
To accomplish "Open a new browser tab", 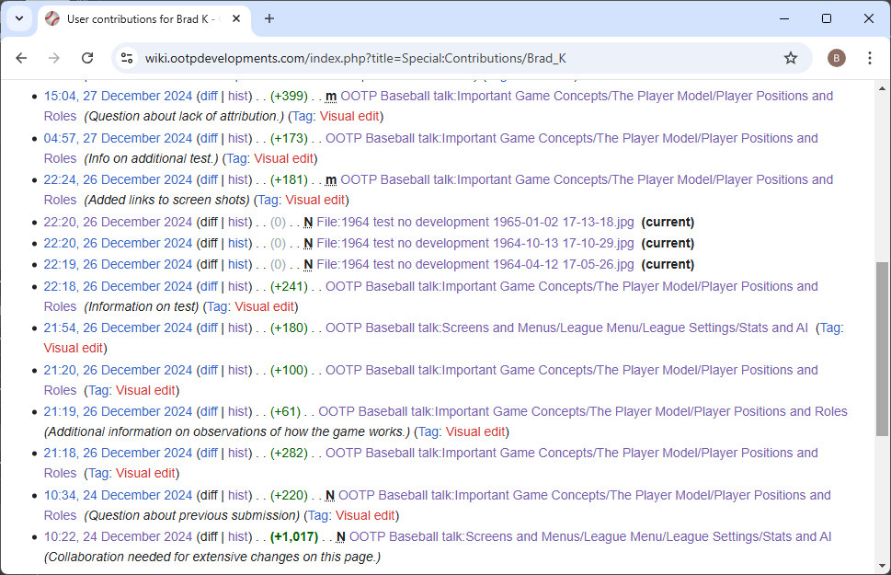I will click(269, 18).
